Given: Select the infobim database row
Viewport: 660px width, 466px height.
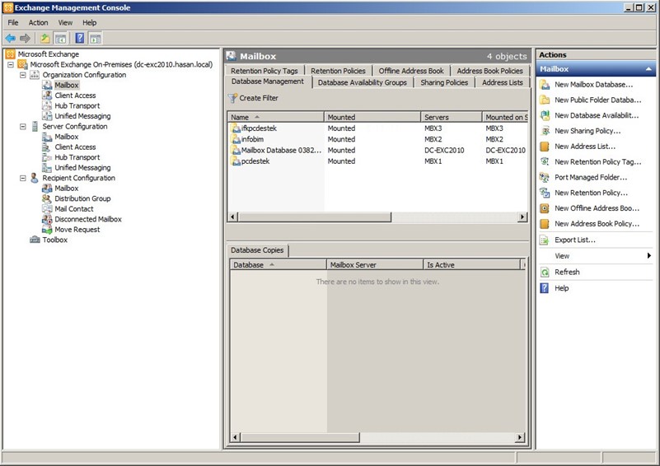Looking at the screenshot, I should 377,139.
